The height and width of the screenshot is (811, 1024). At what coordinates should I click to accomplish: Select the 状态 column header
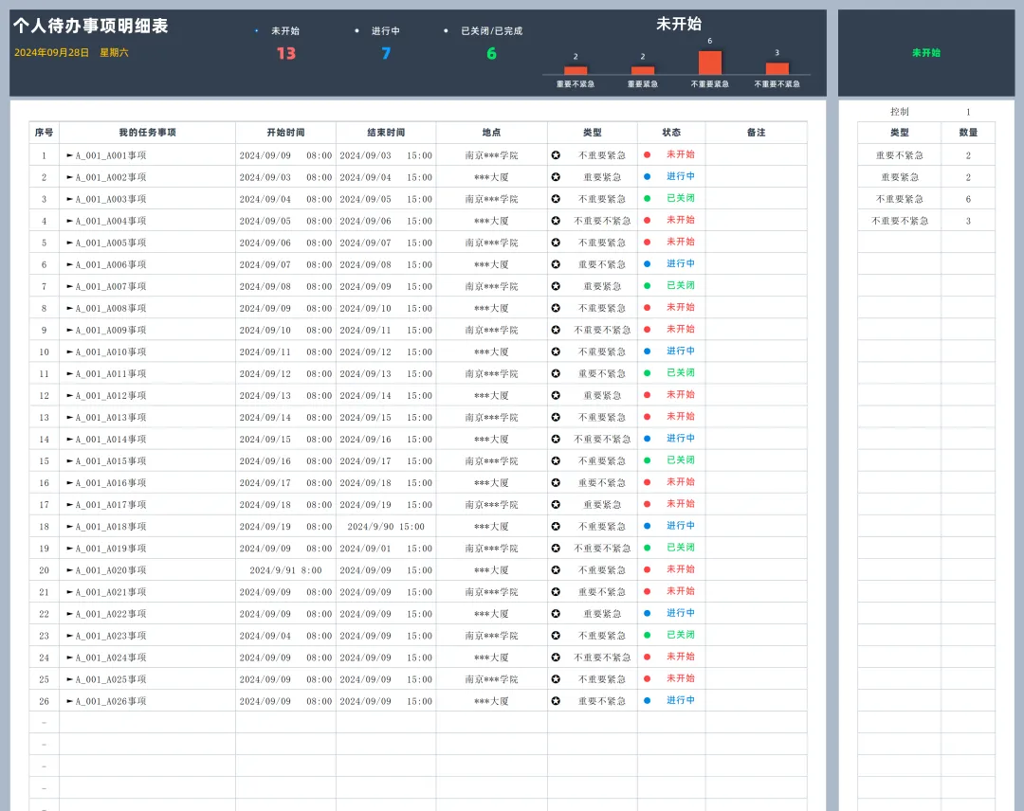[671, 133]
